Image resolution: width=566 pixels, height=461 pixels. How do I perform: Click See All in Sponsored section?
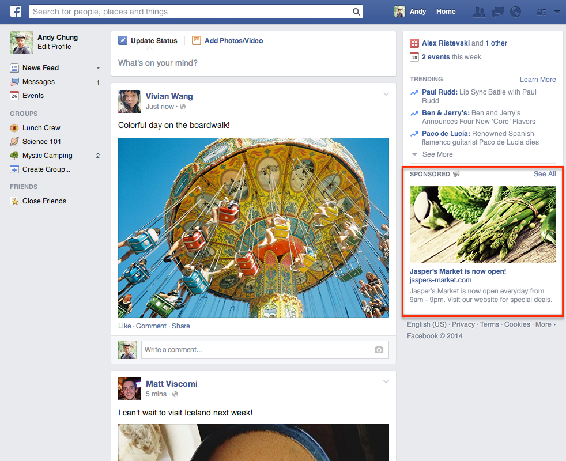coord(545,174)
